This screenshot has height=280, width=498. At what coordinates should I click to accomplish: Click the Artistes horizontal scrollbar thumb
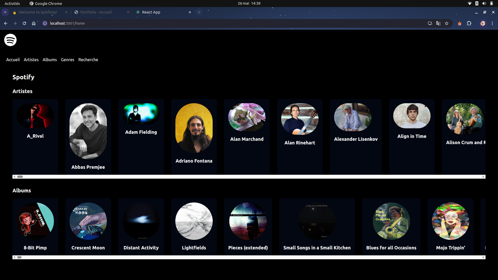20,177
